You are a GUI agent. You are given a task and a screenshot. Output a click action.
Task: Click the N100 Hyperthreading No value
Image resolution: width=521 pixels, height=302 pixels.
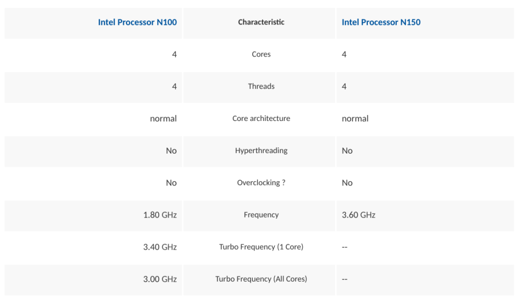tap(171, 150)
